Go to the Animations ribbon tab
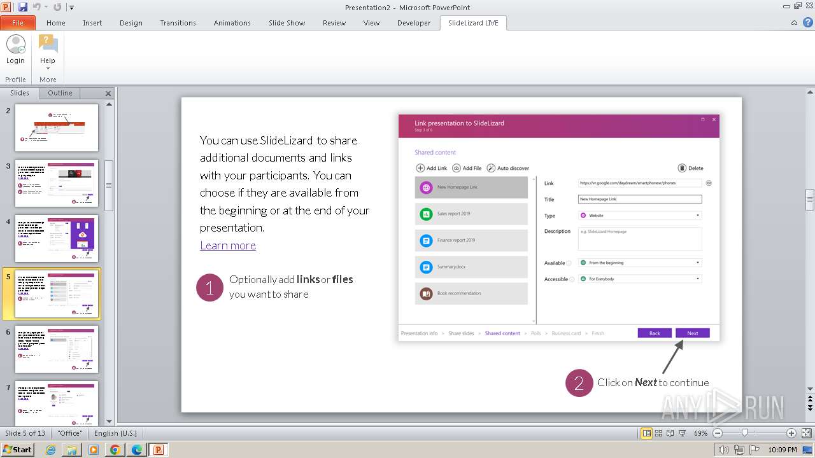This screenshot has height=458, width=815. pyautogui.click(x=232, y=23)
